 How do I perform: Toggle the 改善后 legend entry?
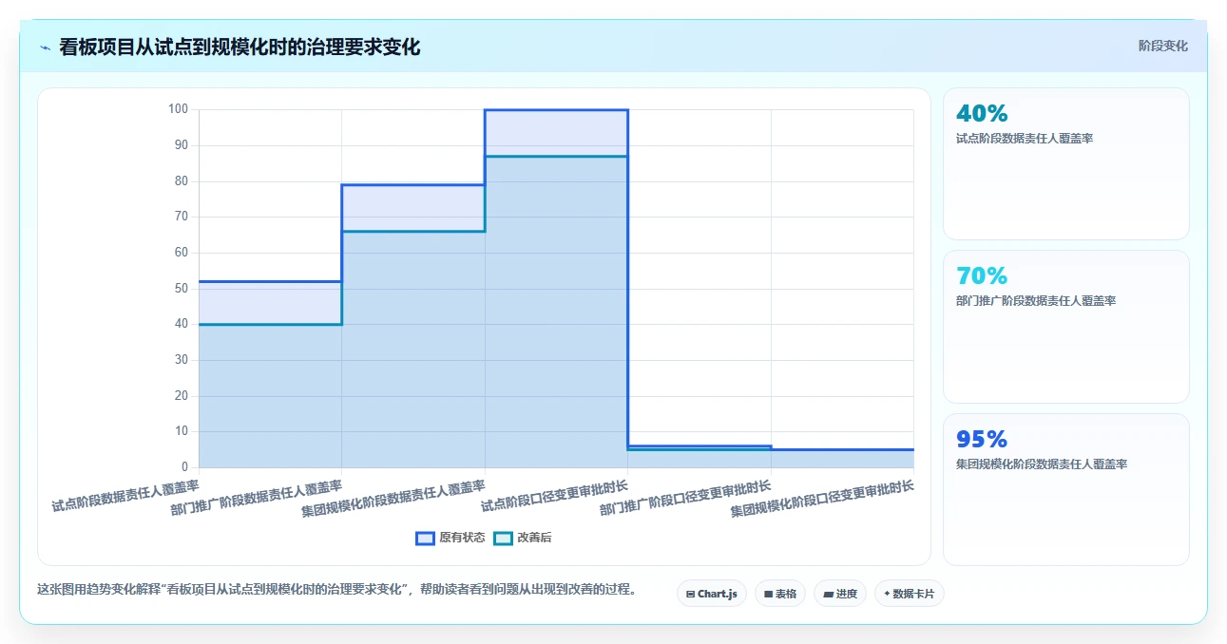[523, 538]
